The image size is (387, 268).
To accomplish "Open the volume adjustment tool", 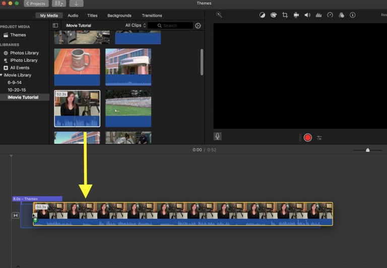I will tap(307, 15).
